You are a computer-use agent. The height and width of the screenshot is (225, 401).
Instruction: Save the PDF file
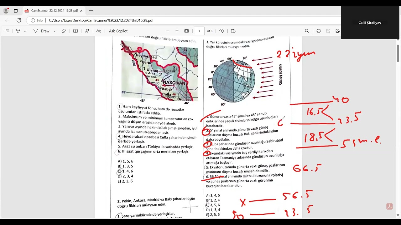click(x=328, y=31)
